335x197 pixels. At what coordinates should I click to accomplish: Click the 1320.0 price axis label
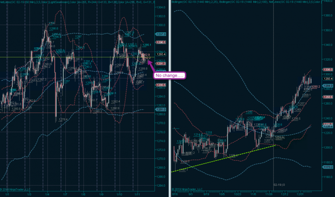tap(328, 59)
